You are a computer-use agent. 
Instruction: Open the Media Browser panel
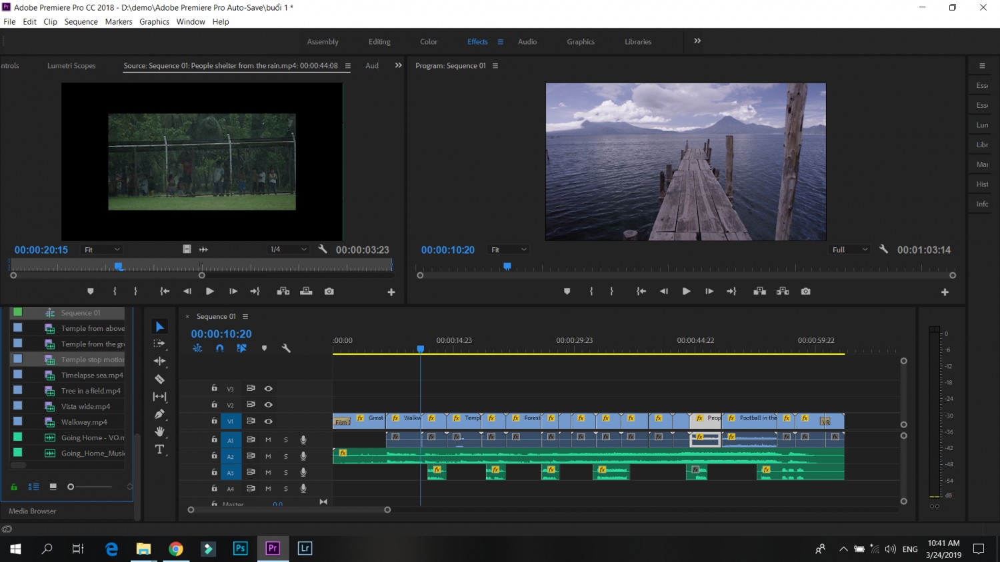[33, 511]
